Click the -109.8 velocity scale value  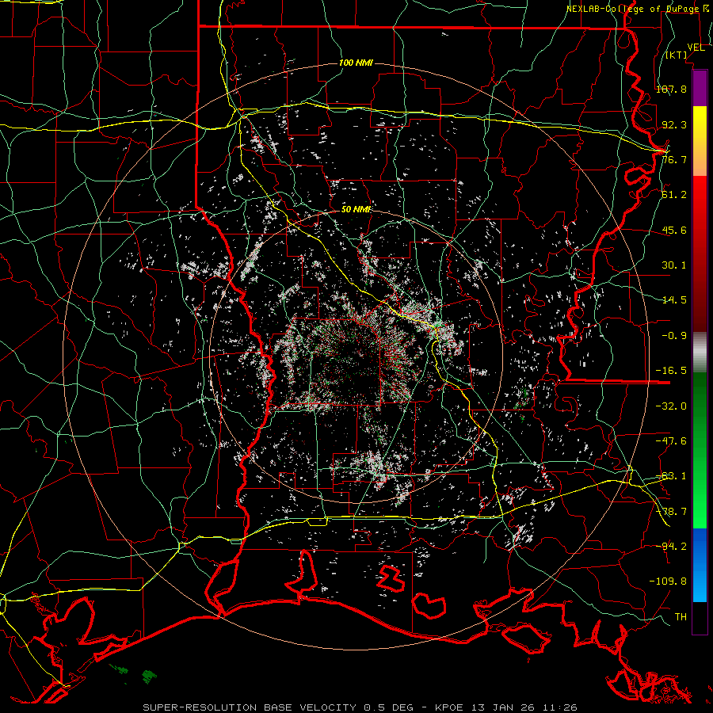668,581
